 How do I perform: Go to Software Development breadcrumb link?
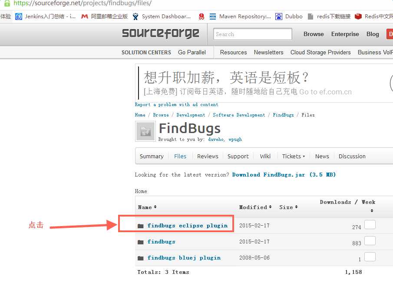239,115
